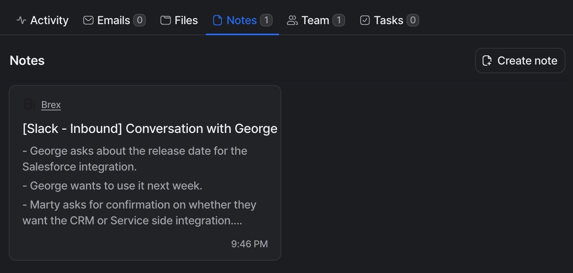Viewport: 573px width, 273px height.
Task: Select the Team tab
Action: 315,20
